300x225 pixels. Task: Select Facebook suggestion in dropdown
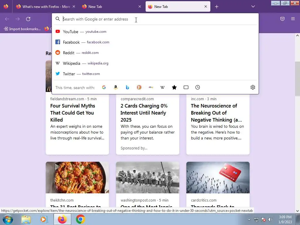pyautogui.click(x=155, y=42)
